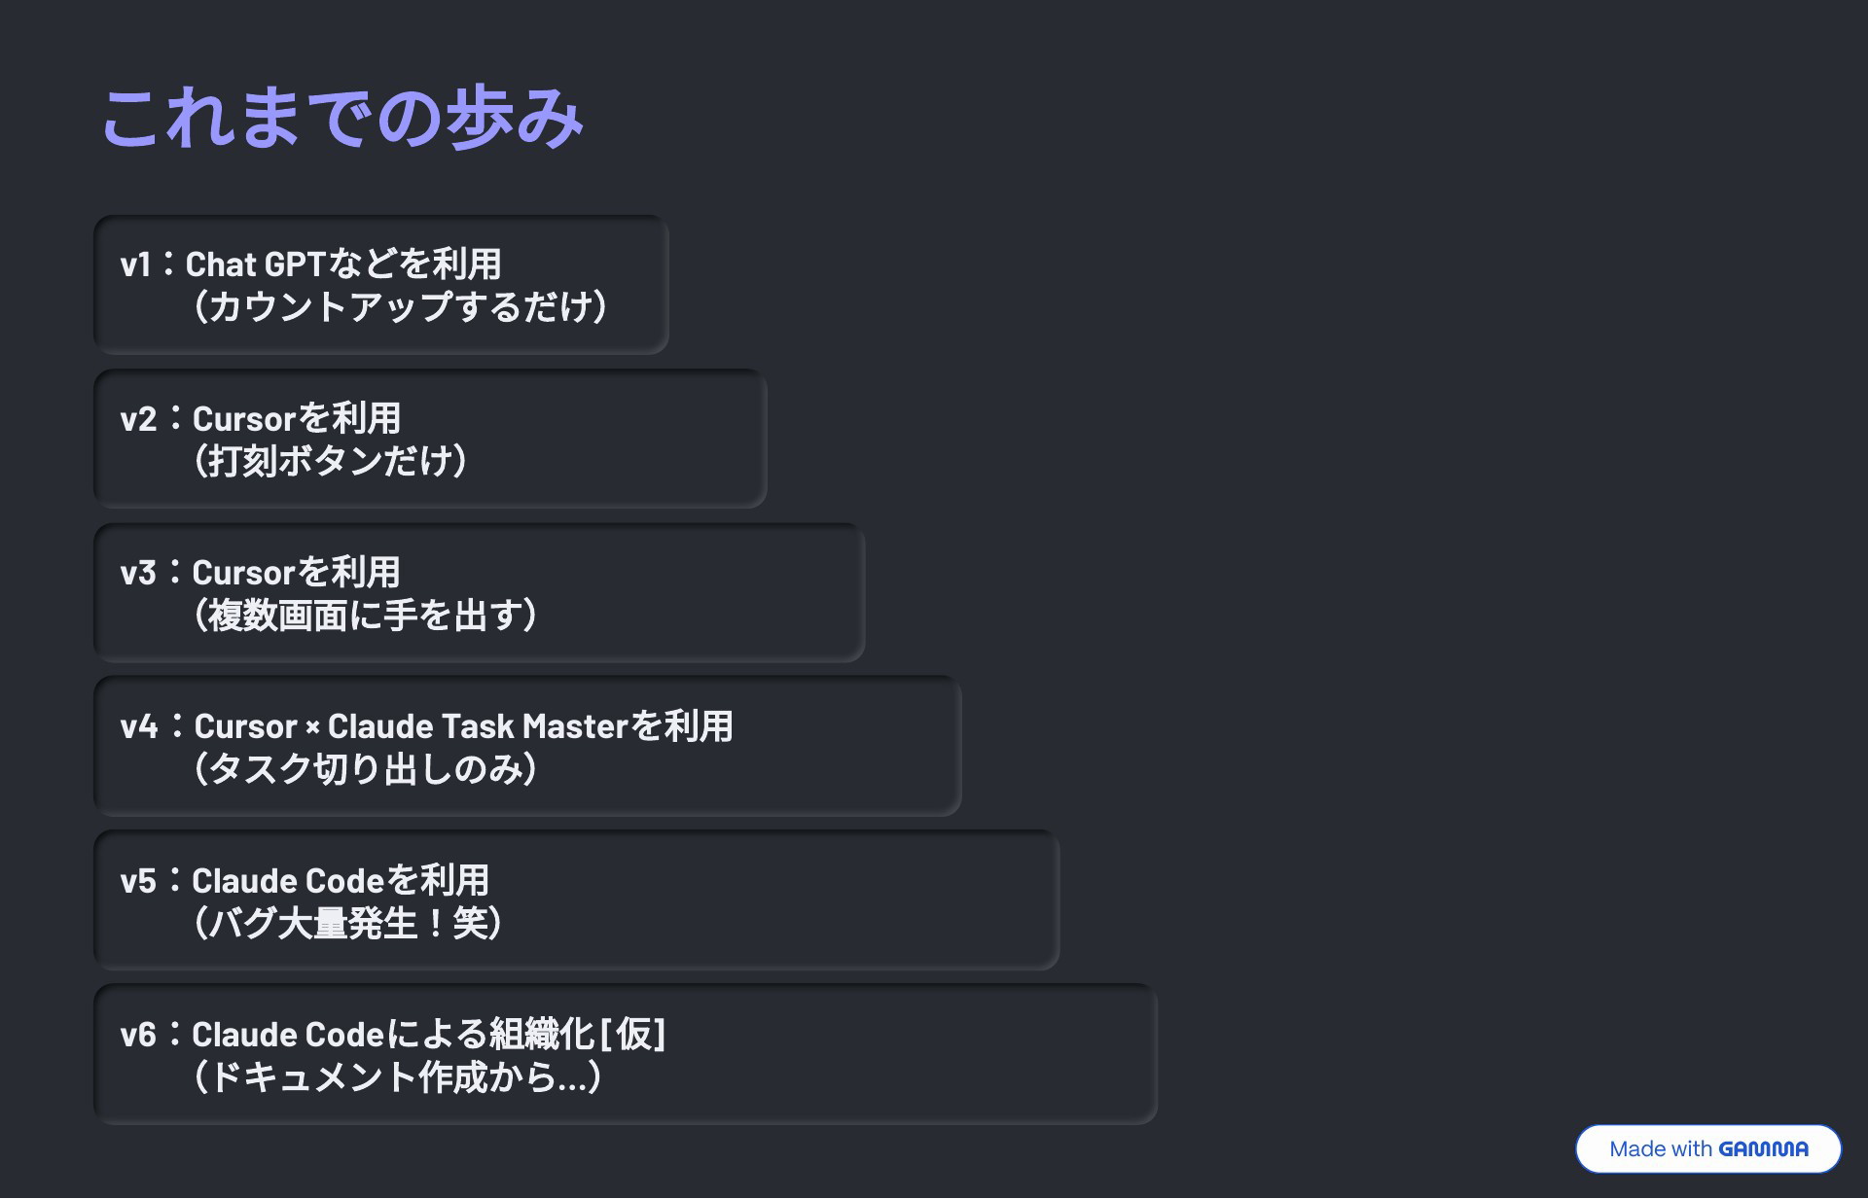Click the v6 version label

click(138, 1035)
